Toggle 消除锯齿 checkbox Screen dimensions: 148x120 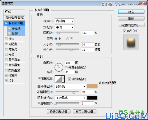point(69,79)
